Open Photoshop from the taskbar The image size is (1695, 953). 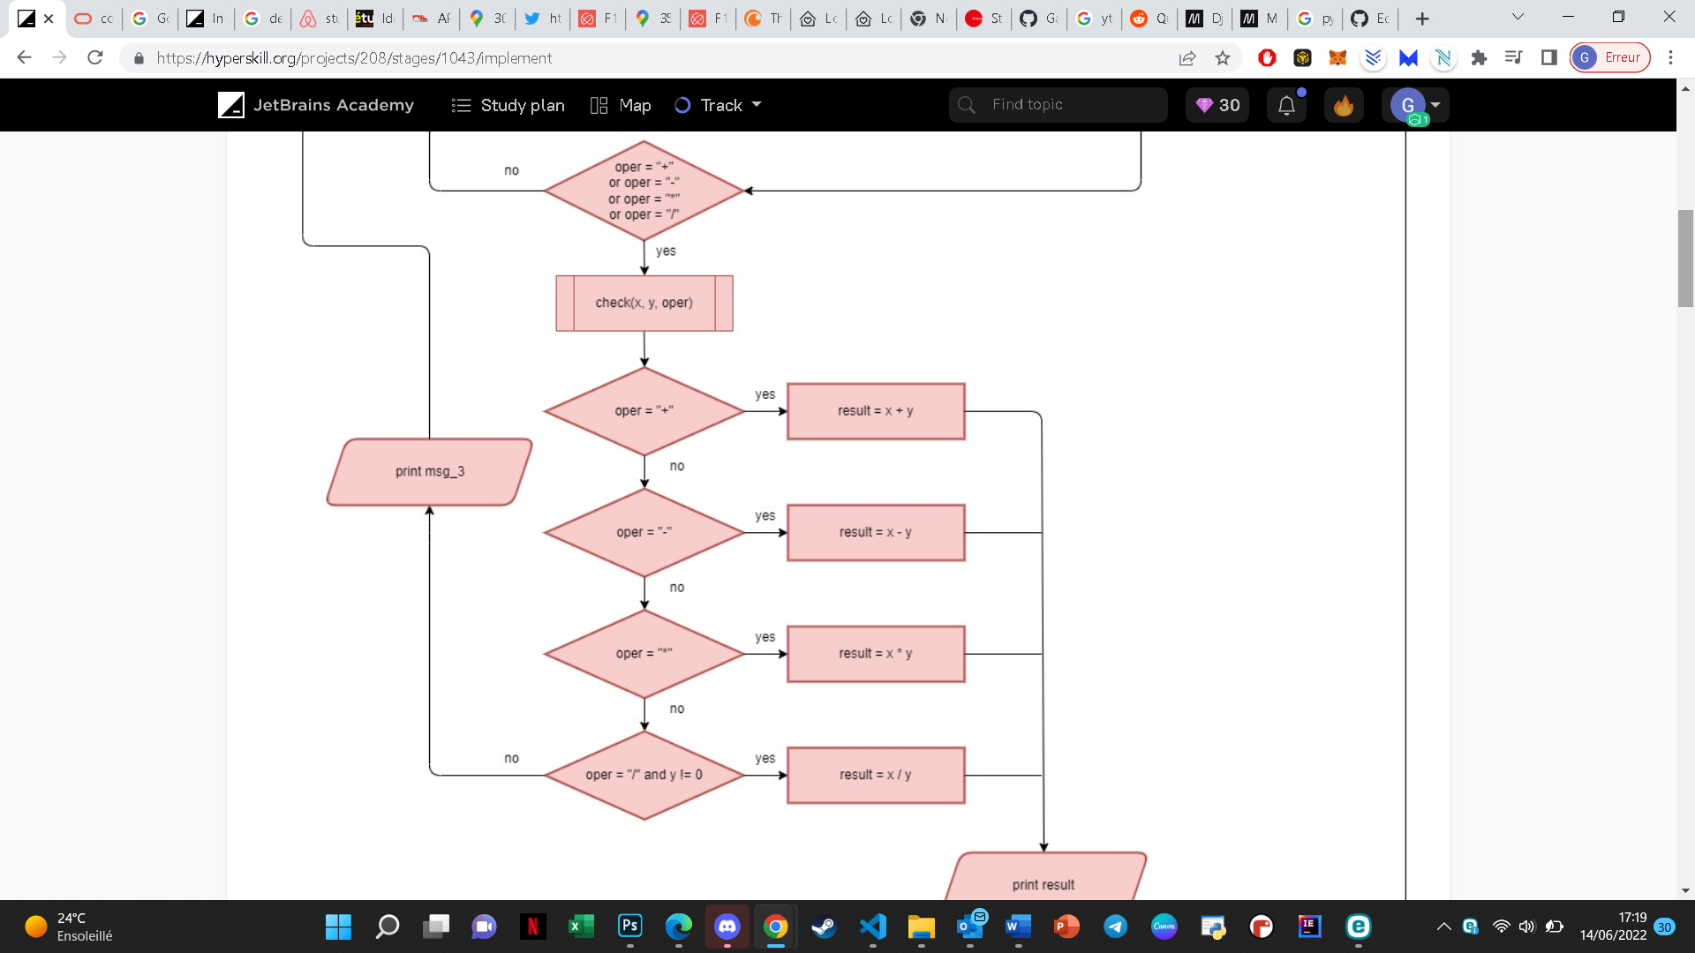click(629, 927)
